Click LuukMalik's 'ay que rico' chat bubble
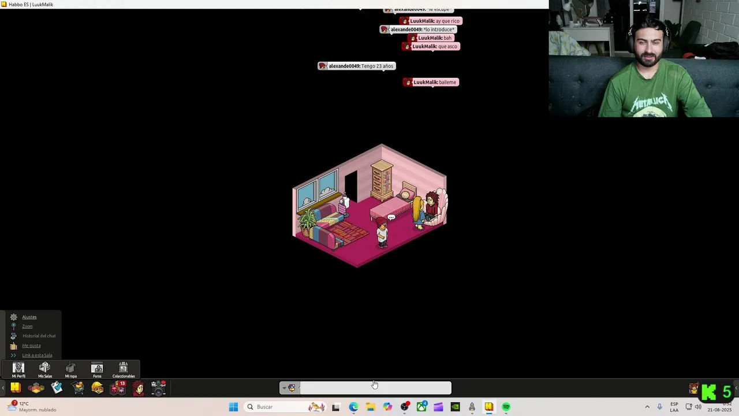Screen dimensions: 739x416 (x=431, y=21)
